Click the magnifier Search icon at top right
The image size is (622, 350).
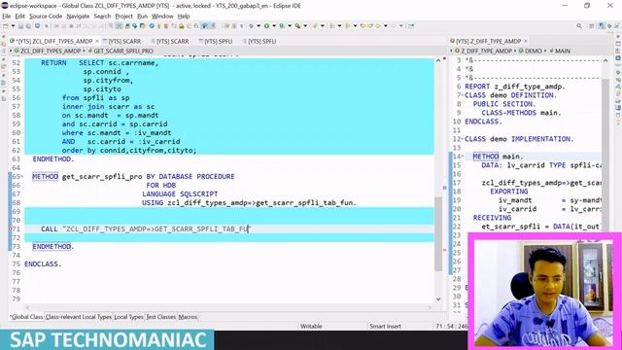click(x=579, y=26)
